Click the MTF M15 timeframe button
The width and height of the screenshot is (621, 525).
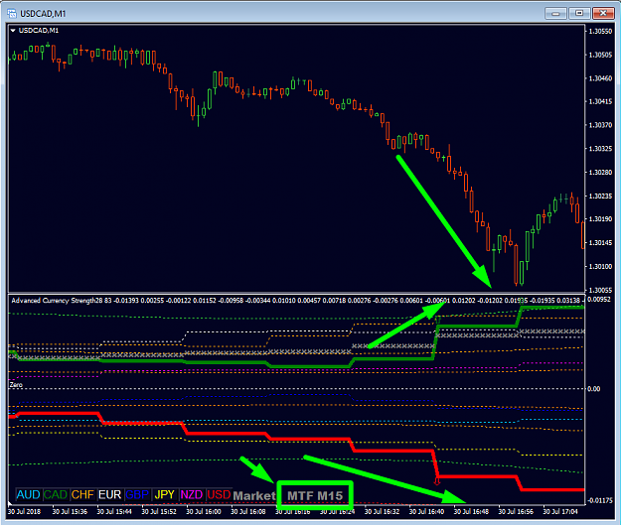pyautogui.click(x=315, y=495)
